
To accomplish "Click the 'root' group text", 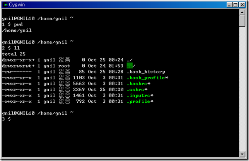I will (x=64, y=66).
